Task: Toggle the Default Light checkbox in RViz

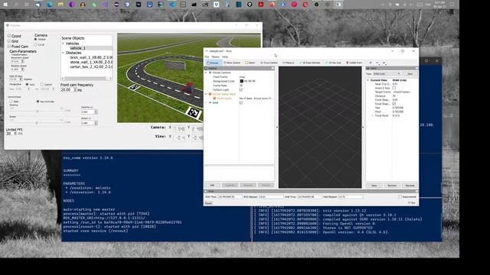Action: coord(240,89)
